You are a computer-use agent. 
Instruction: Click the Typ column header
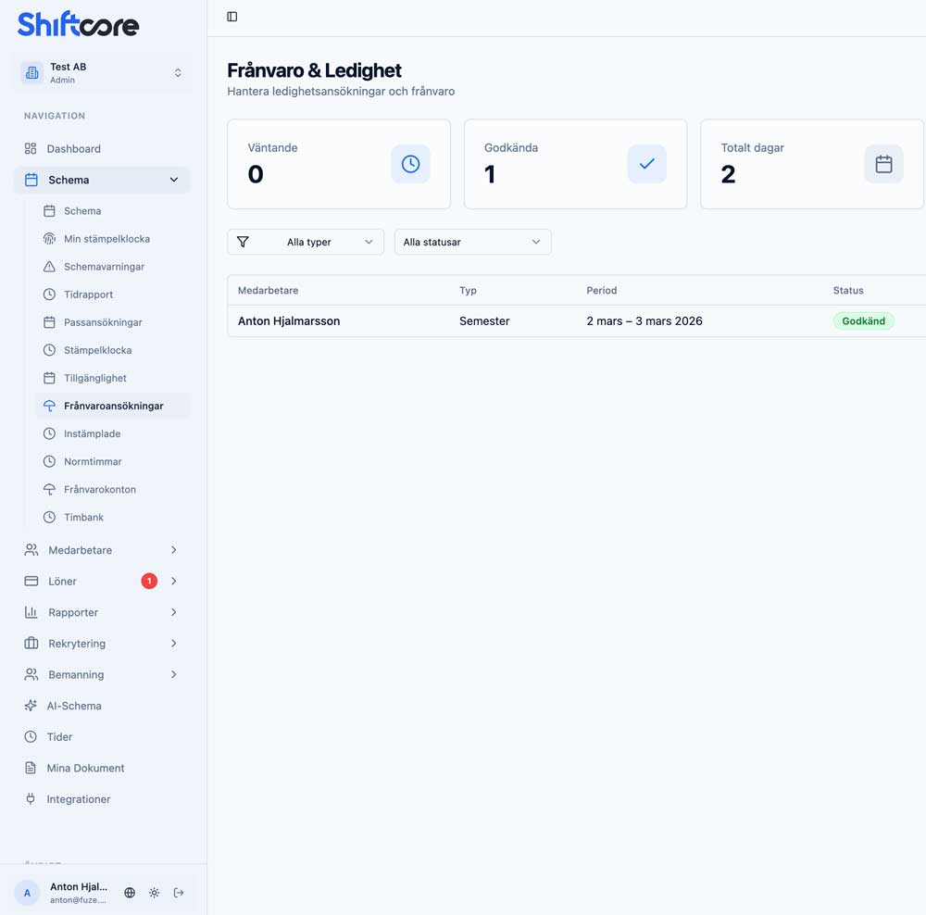(468, 291)
